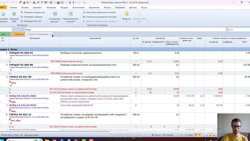Switch to the Данные ribbon tab
This screenshot has height=141, width=250.
[x=133, y=7]
